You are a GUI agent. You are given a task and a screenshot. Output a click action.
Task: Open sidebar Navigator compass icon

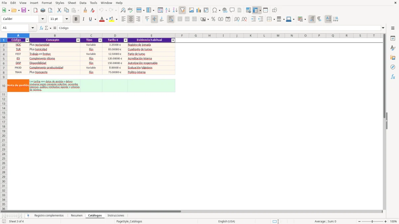point(393,67)
